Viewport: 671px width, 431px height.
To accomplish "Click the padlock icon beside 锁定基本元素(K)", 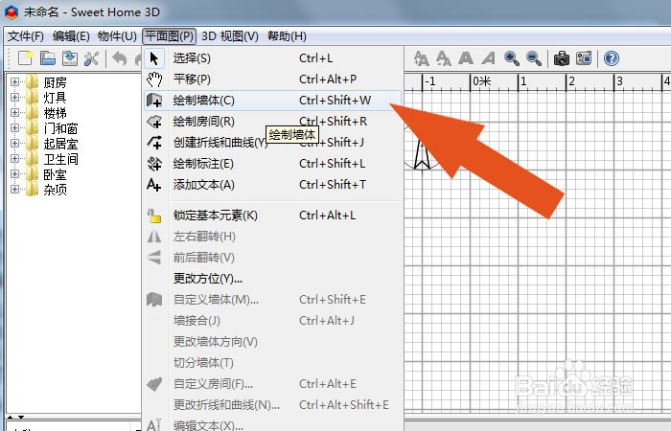I will tap(154, 215).
